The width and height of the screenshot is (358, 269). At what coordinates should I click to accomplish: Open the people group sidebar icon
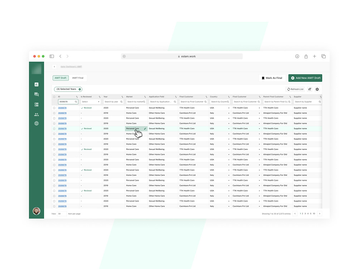tap(36, 114)
